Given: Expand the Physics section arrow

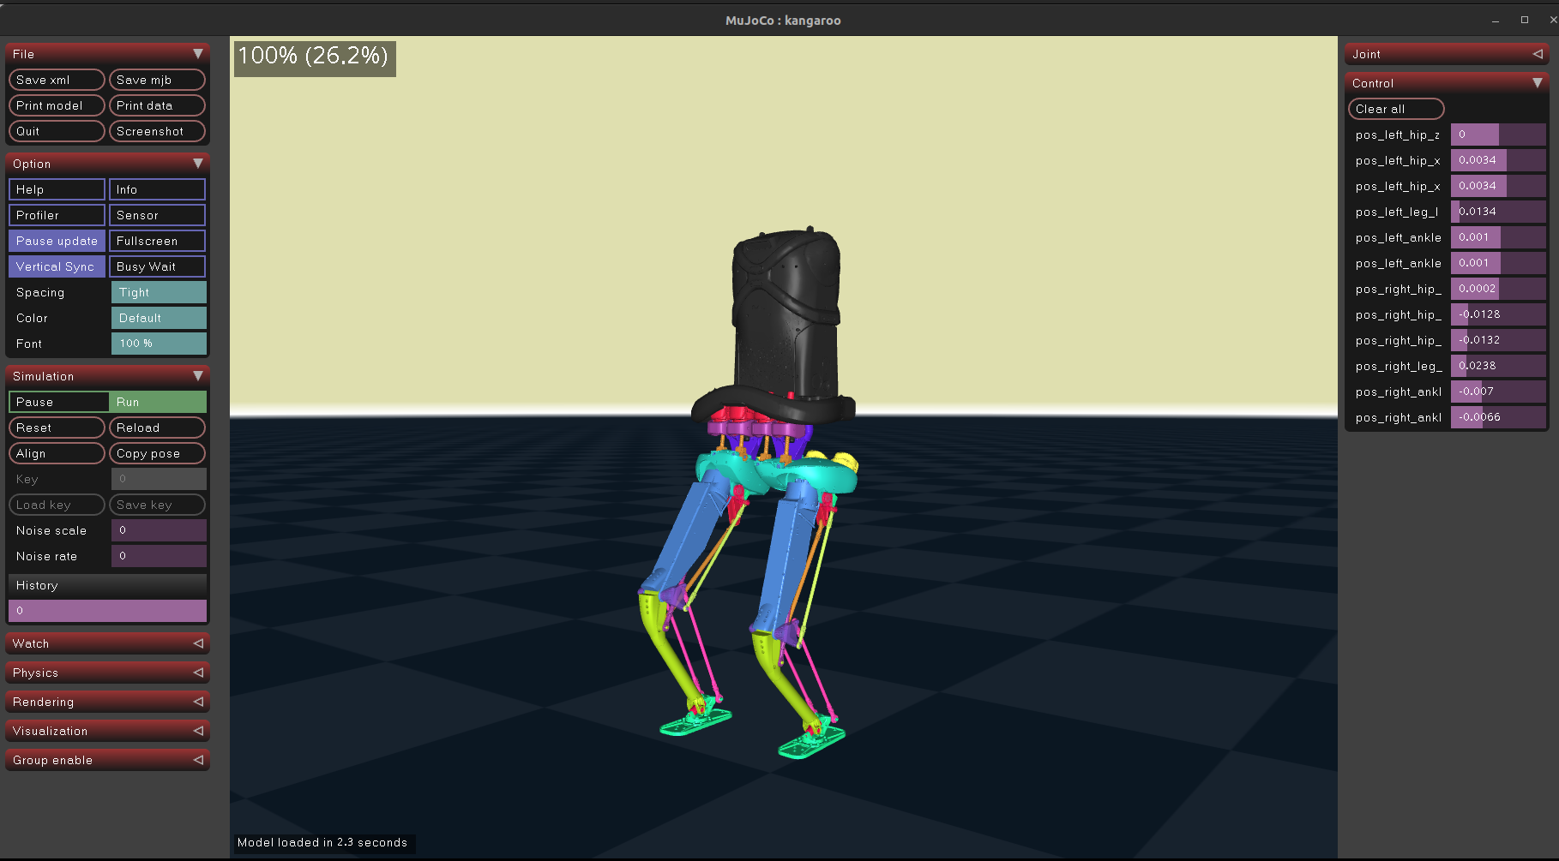Looking at the screenshot, I should [198, 673].
